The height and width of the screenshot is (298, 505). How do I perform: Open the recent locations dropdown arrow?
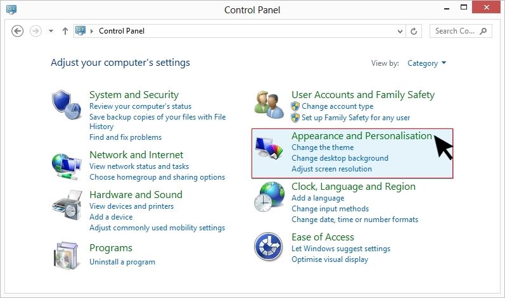51,31
